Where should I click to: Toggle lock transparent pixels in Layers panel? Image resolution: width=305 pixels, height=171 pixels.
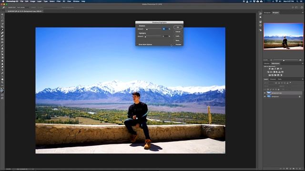268,90
